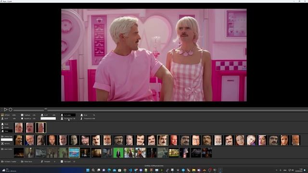The height and width of the screenshot is (173, 308).
Task: Click the Threshold setting
Action: coord(88,119)
